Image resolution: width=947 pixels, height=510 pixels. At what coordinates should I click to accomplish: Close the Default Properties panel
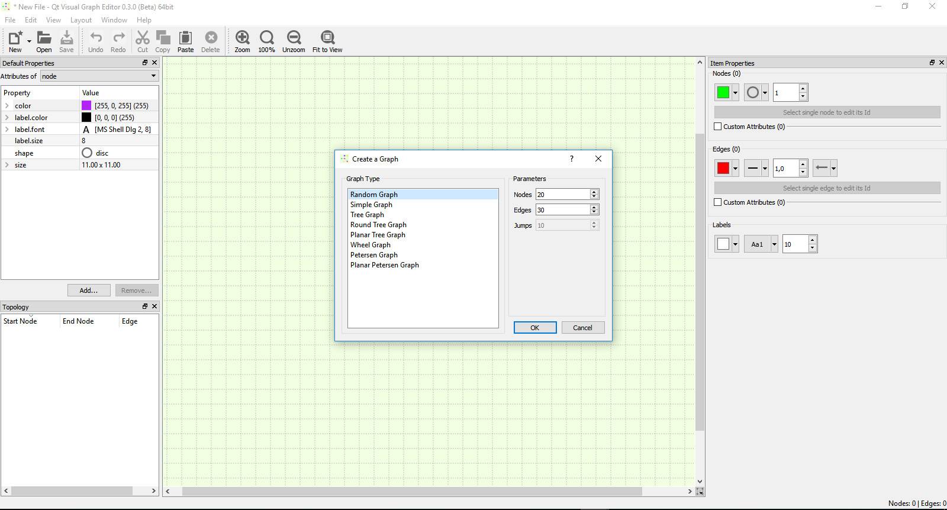click(x=154, y=63)
